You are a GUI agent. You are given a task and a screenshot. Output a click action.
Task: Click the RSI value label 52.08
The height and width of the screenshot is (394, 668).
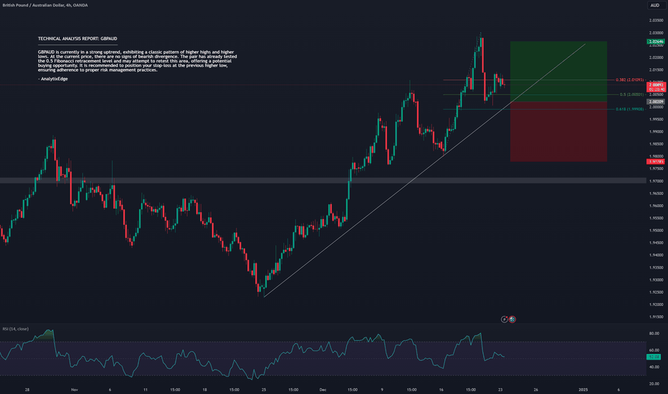point(654,357)
